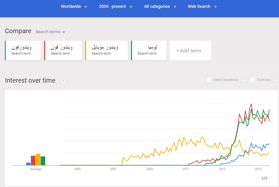Click the yellow bar in Average chart

coord(38,160)
